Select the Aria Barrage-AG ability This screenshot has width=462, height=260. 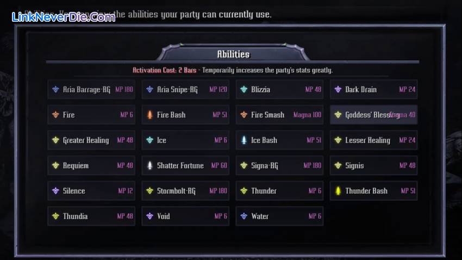click(91, 90)
